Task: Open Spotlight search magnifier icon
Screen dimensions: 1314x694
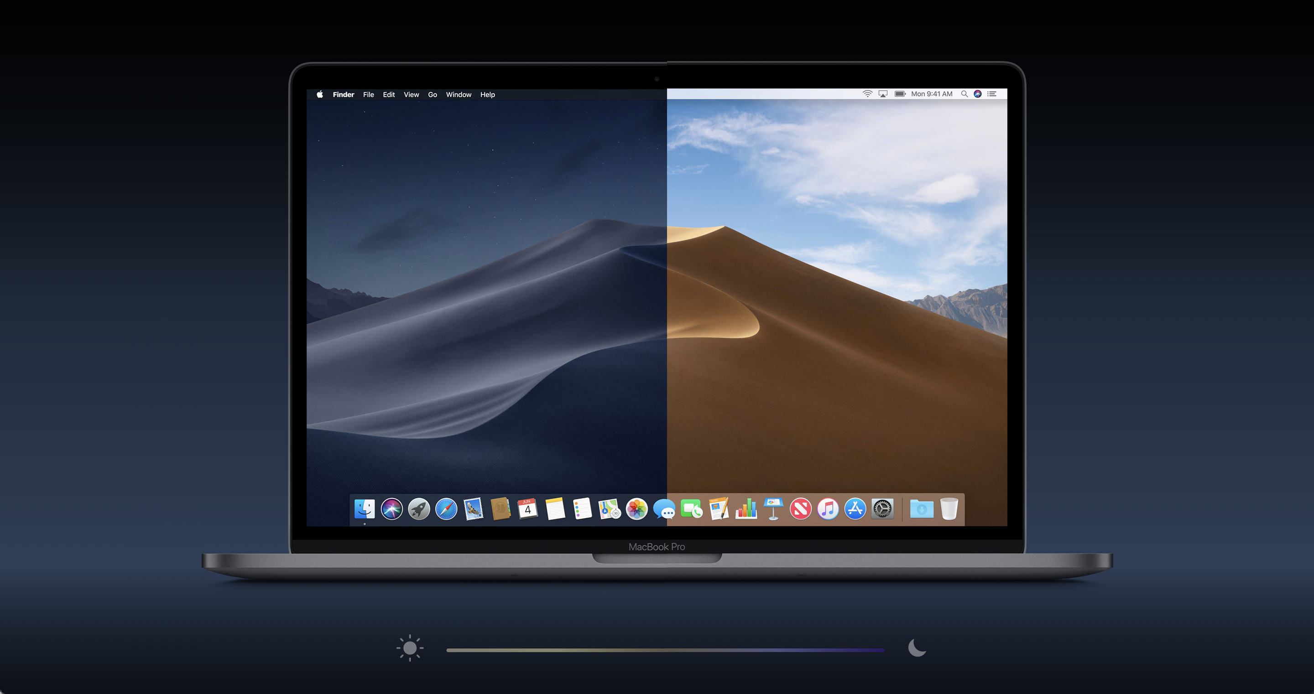Action: pos(964,94)
